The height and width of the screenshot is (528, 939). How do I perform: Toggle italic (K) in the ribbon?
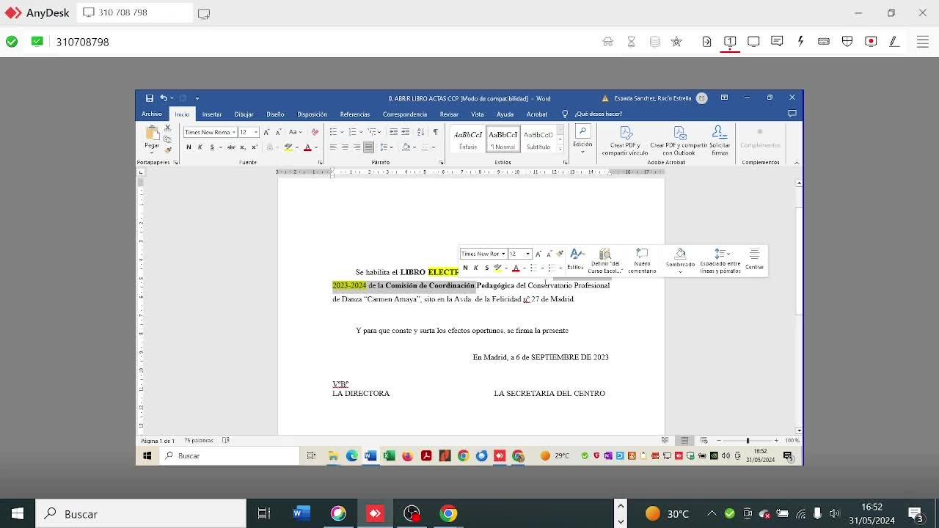pyautogui.click(x=200, y=147)
